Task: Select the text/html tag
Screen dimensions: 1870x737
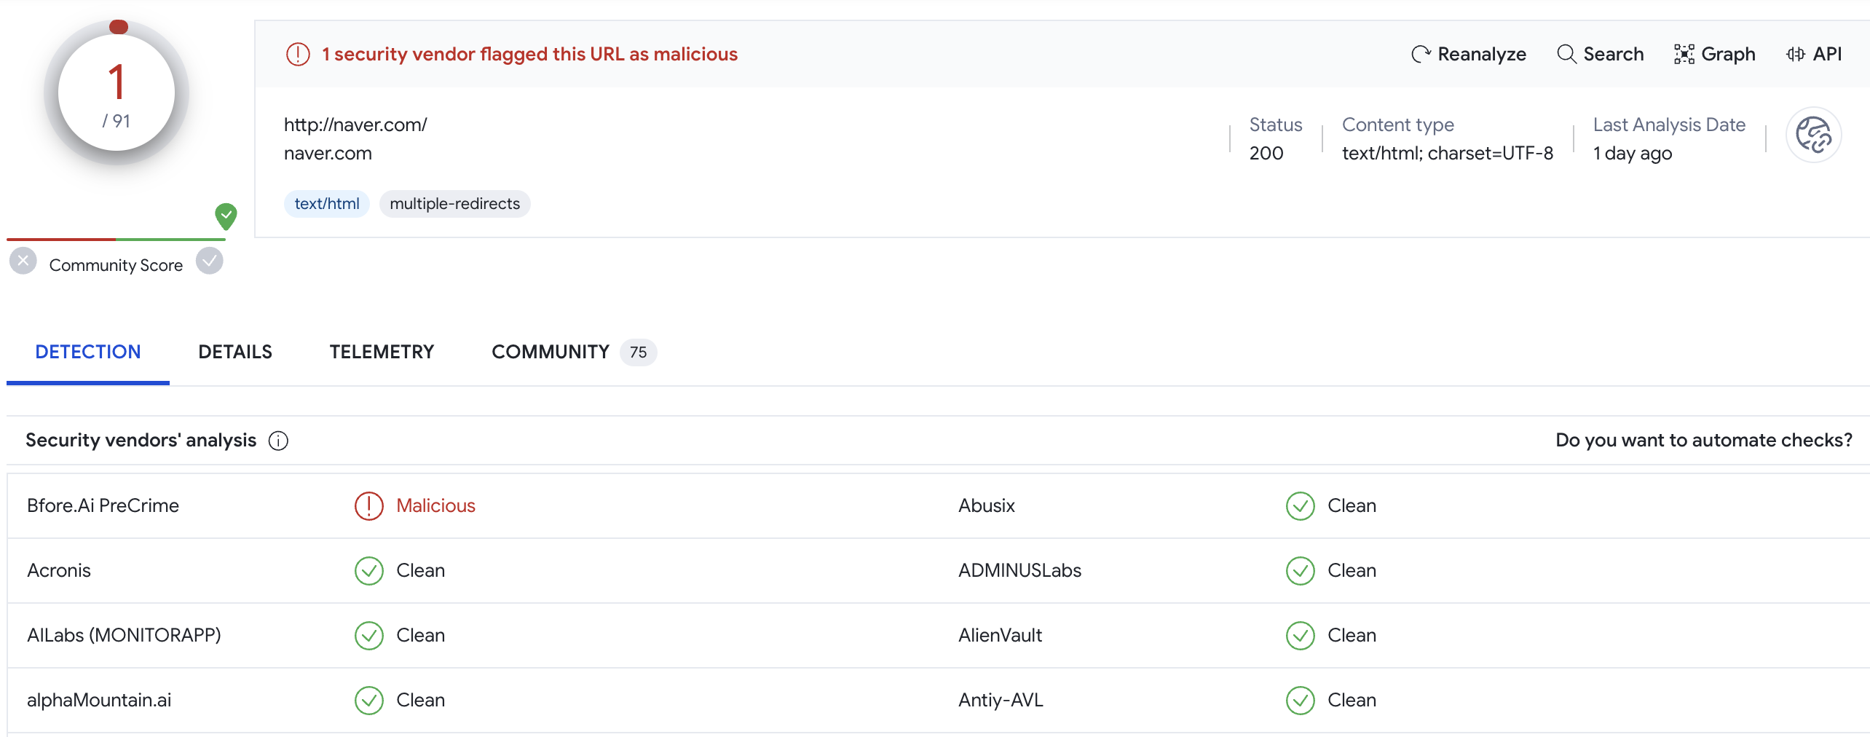Action: point(327,204)
